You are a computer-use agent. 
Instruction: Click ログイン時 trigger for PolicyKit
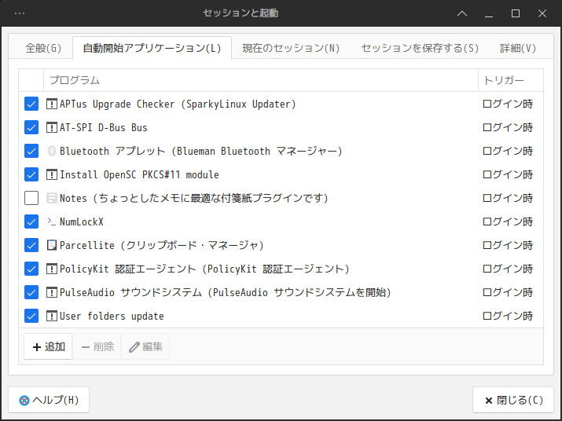pos(508,269)
